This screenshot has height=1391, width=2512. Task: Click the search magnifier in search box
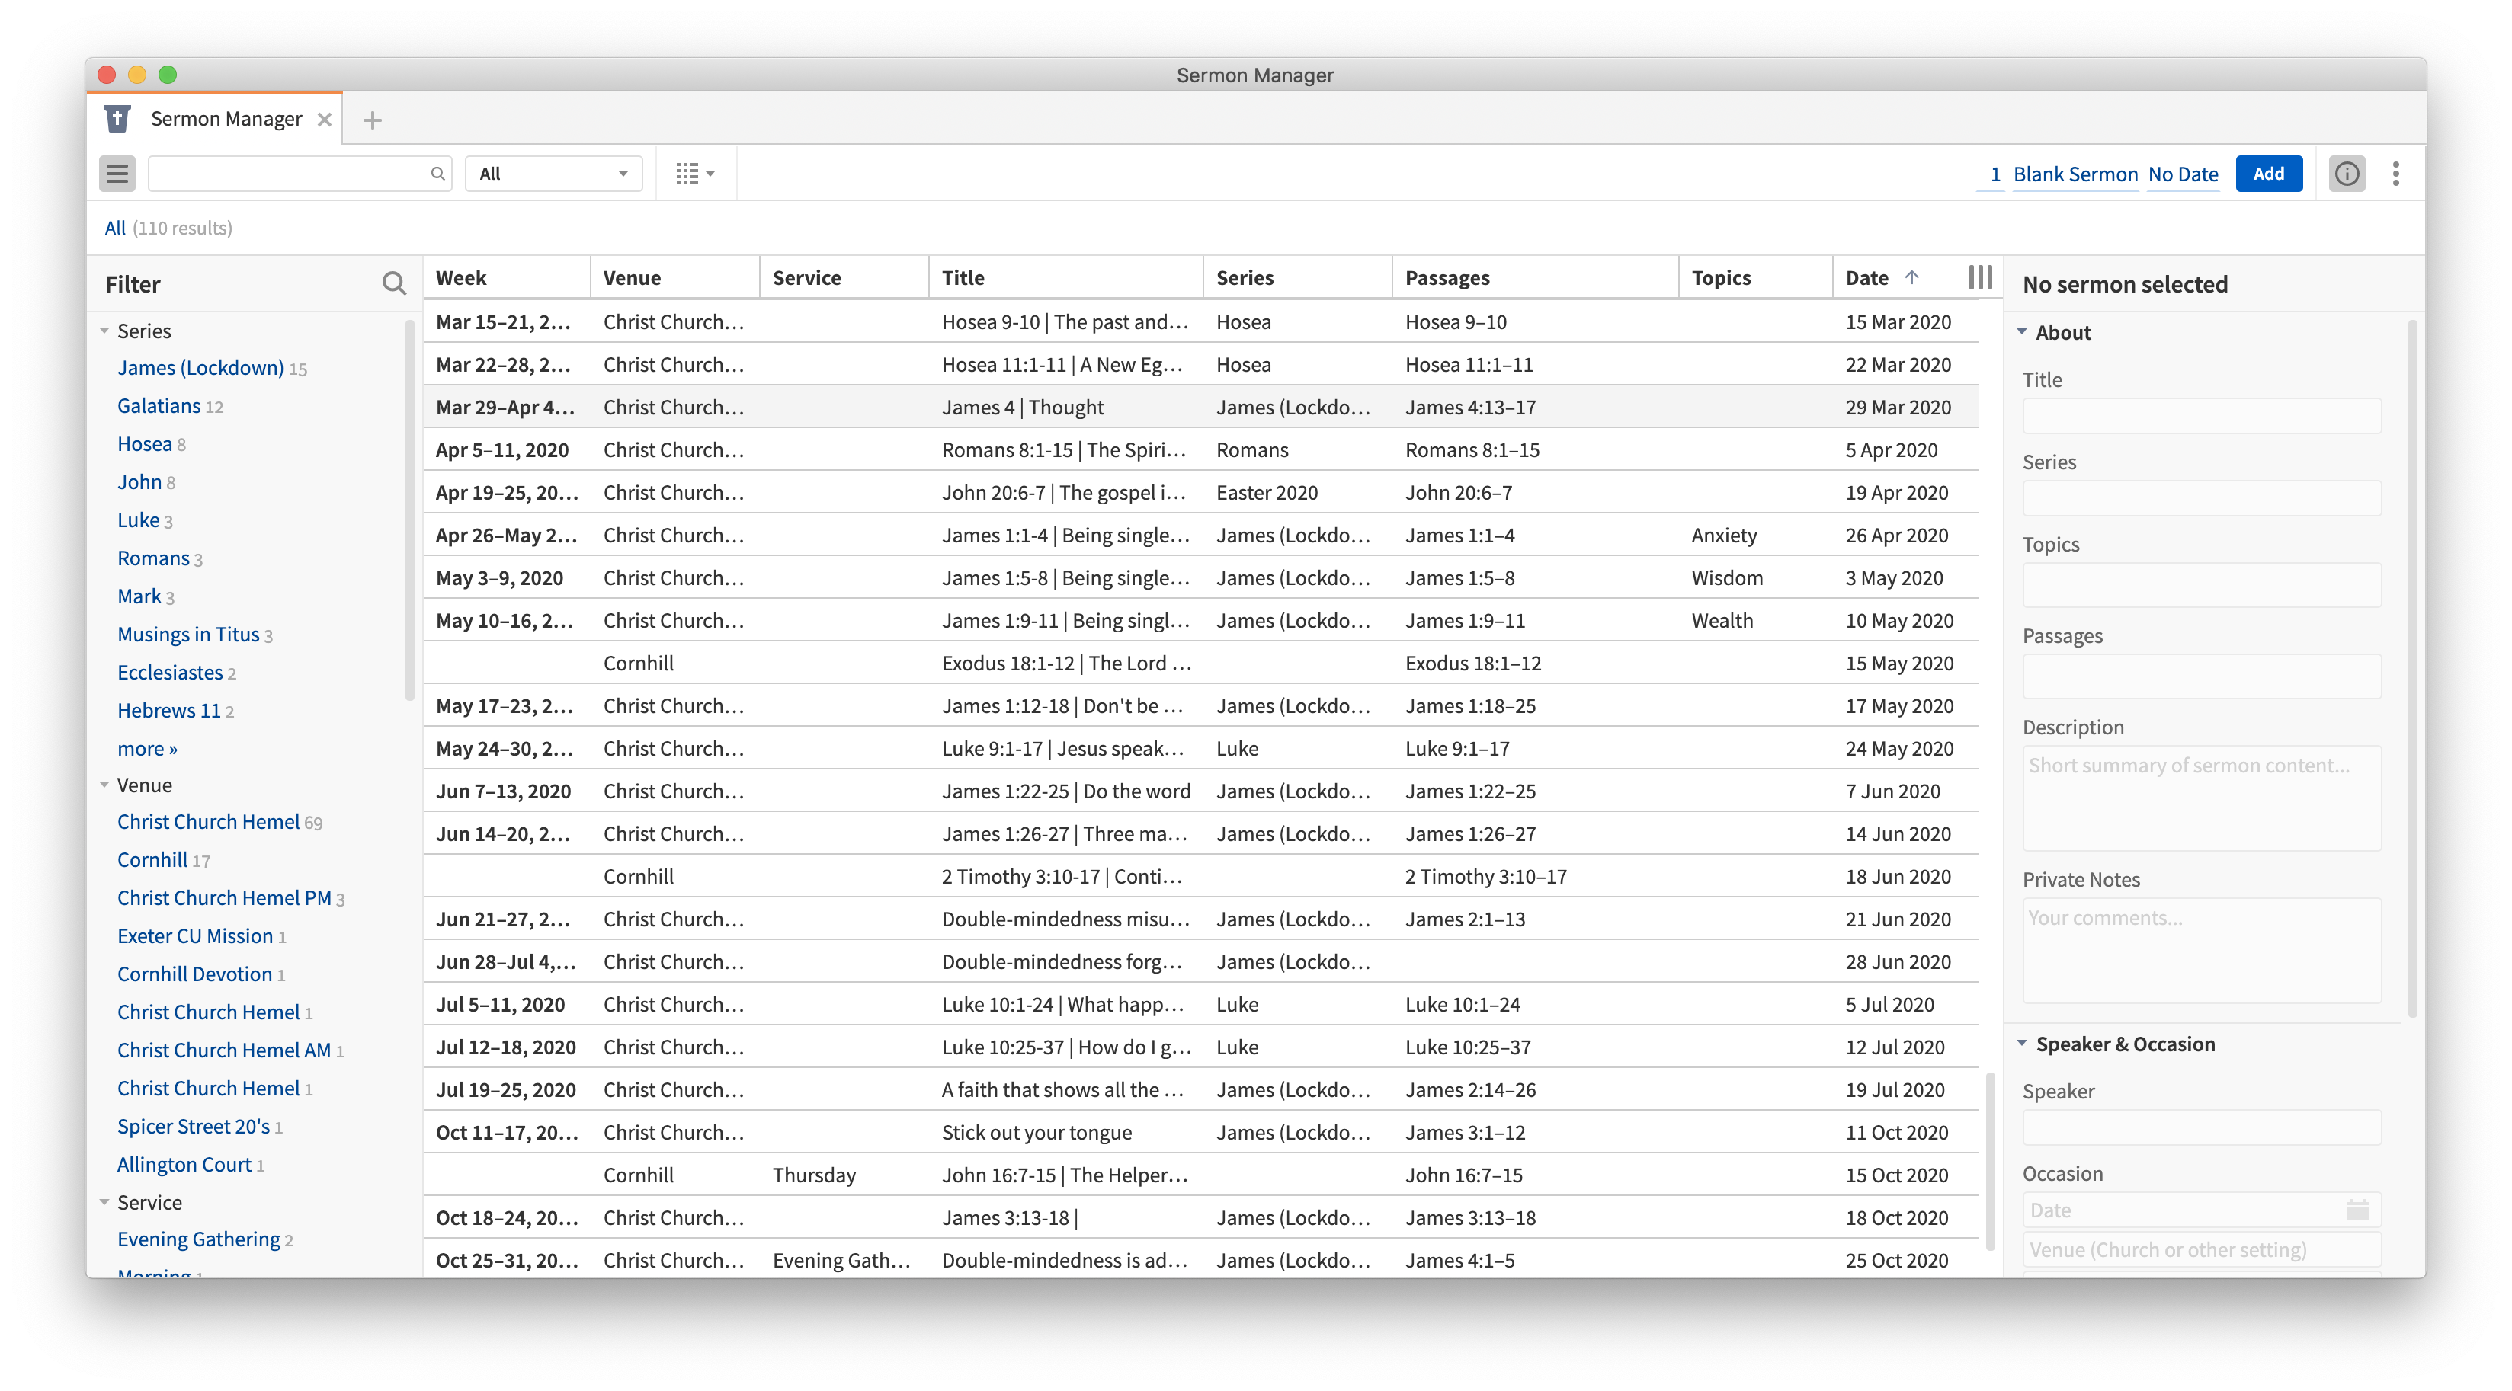pos(437,174)
